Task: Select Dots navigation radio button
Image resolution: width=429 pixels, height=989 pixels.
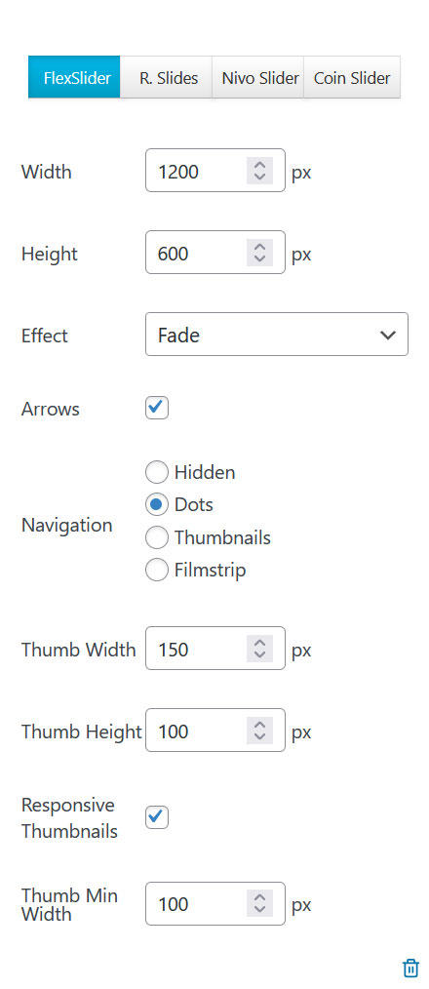Action: pyautogui.click(x=157, y=504)
